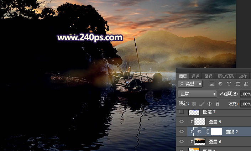Open the 历史记录 tab
The width and height of the screenshot is (251, 151).
[x=226, y=76]
